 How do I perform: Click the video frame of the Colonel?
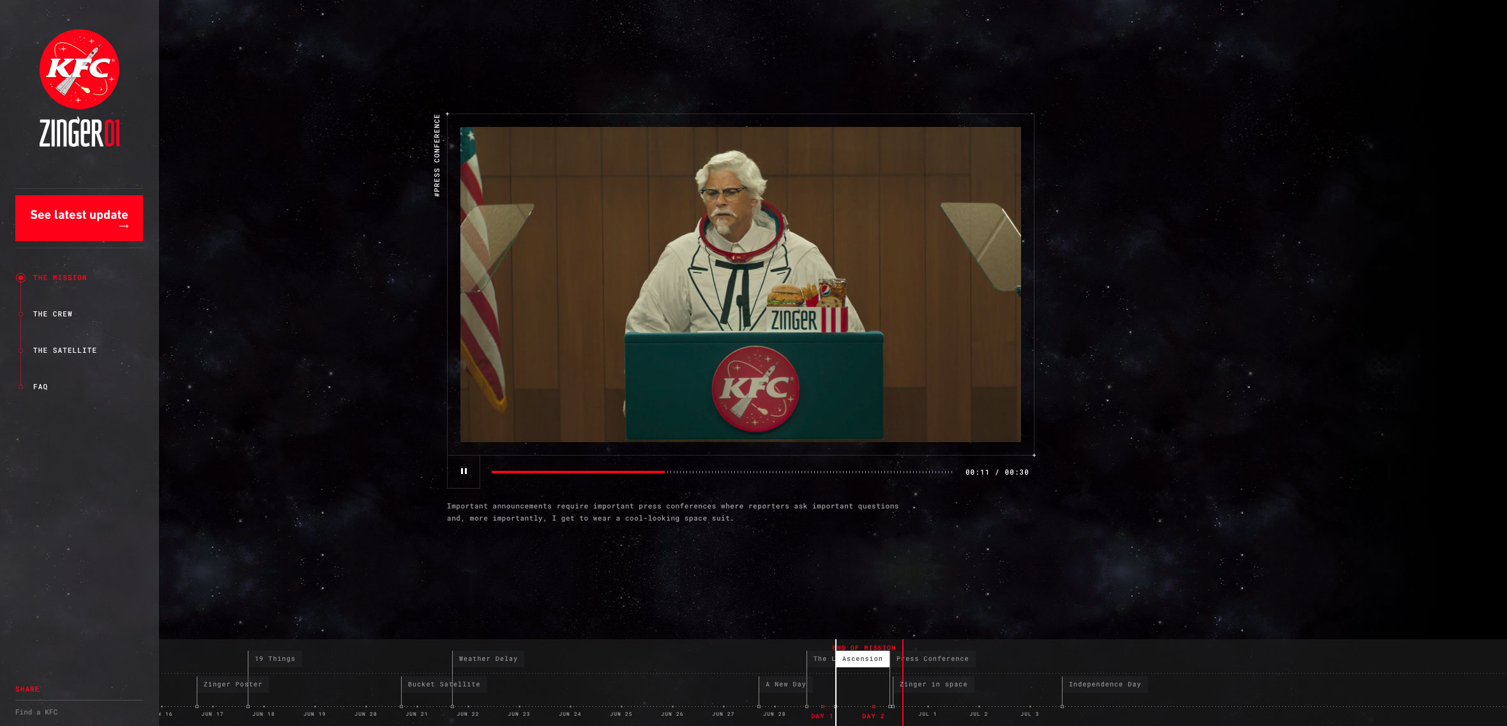[x=741, y=285]
